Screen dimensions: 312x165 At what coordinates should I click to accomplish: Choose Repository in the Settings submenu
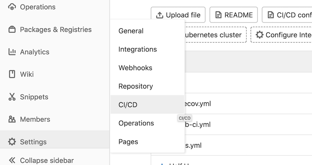click(x=136, y=86)
